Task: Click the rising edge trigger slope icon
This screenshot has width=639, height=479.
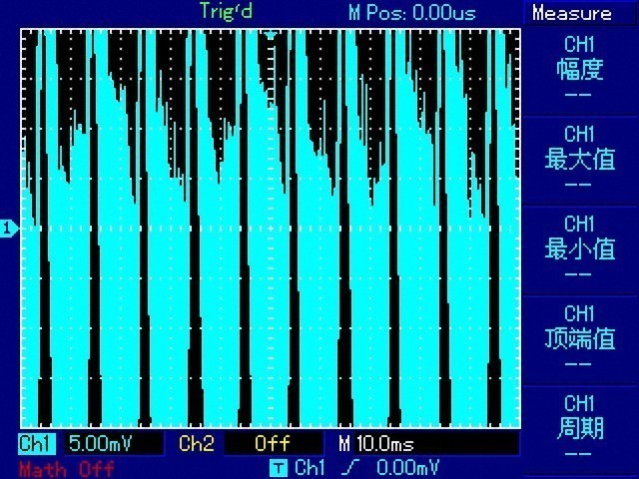Action: pyautogui.click(x=349, y=468)
